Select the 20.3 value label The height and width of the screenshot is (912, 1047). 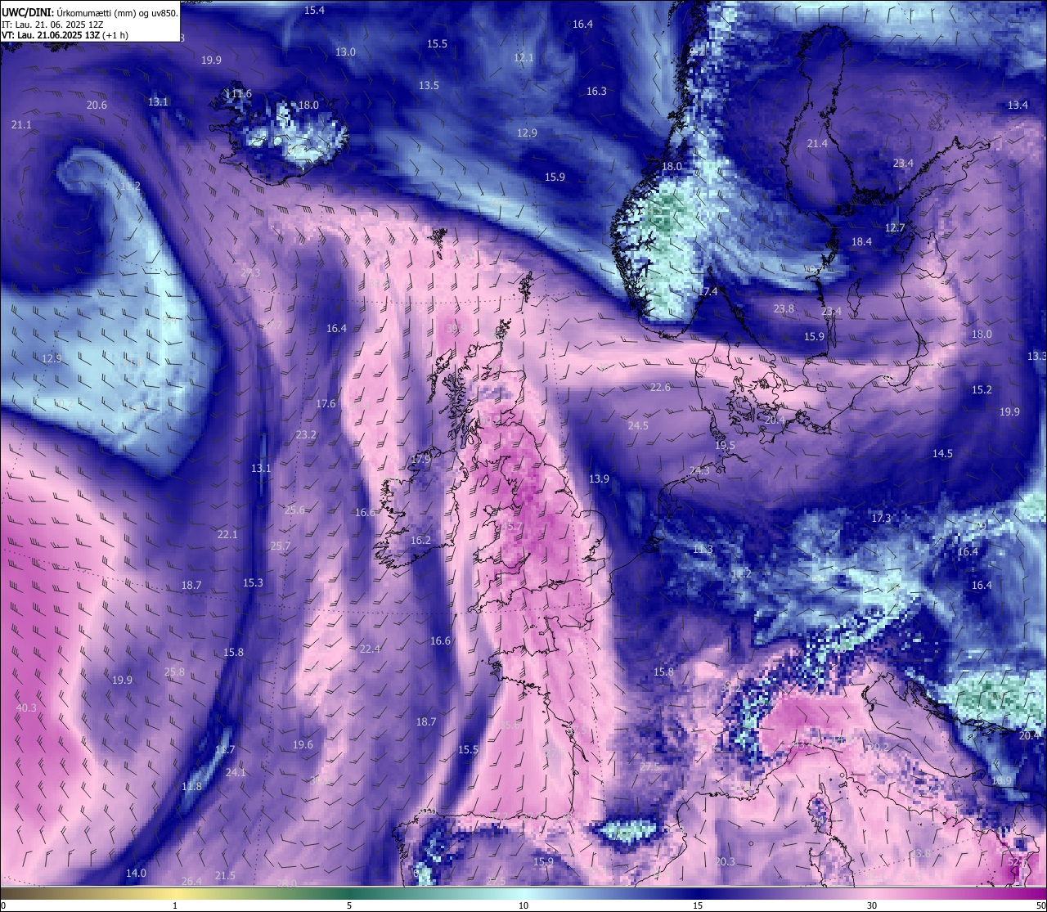coord(725,861)
